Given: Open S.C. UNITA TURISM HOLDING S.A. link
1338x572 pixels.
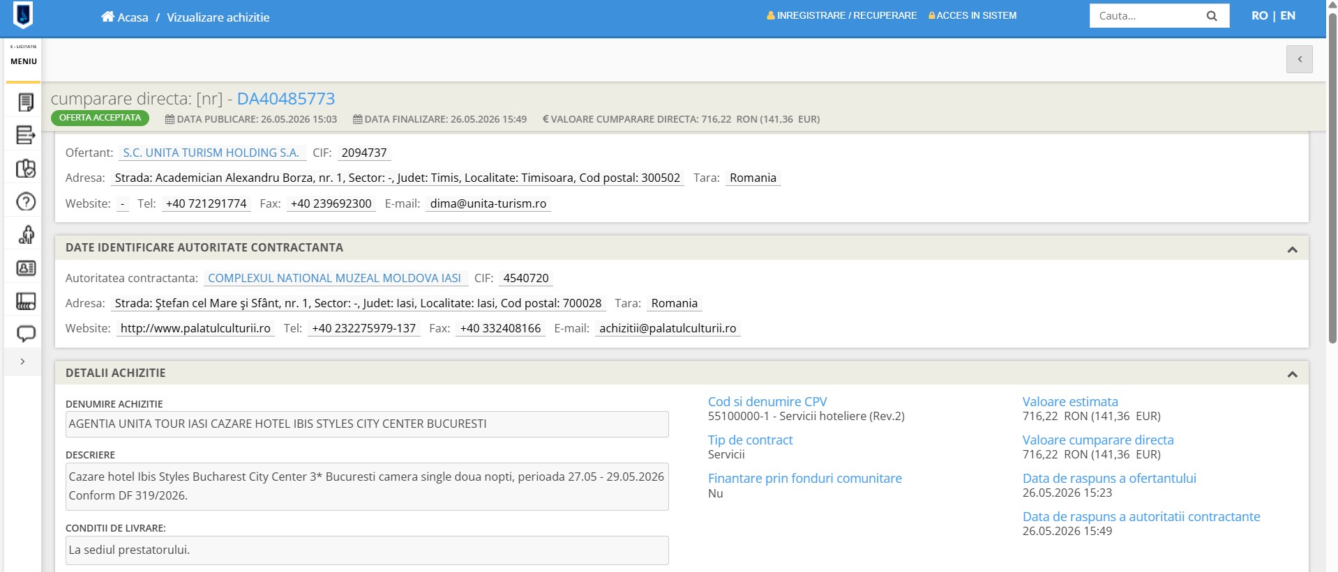Looking at the screenshot, I should click(211, 153).
